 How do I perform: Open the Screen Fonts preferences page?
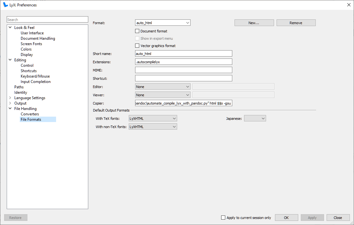pos(31,44)
